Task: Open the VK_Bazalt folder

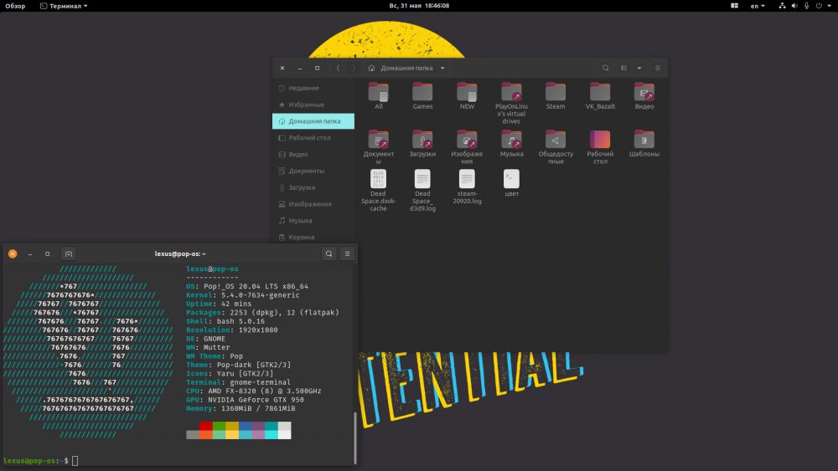Action: coord(600,96)
